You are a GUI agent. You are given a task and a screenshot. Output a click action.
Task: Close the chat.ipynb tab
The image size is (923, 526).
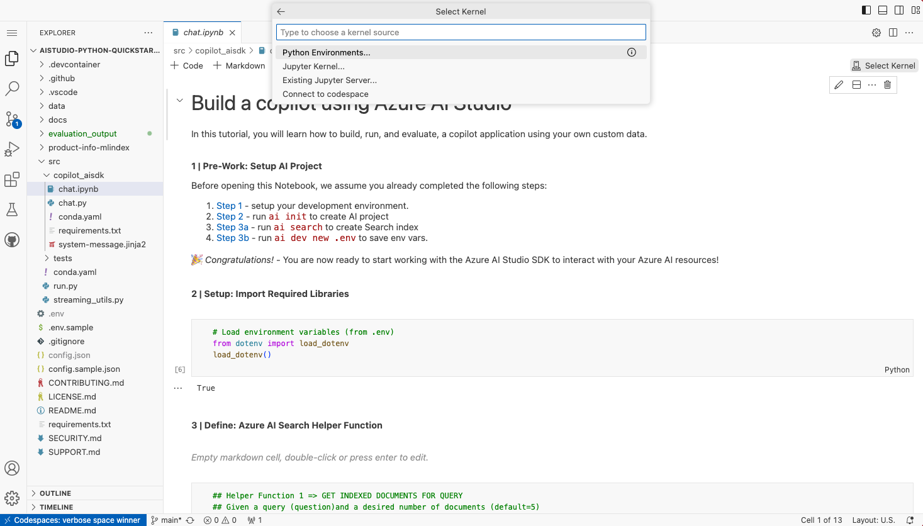232,33
